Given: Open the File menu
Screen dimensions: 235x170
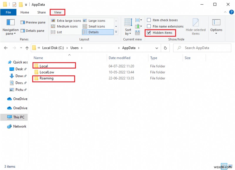Looking at the screenshot, I should [x=8, y=12].
